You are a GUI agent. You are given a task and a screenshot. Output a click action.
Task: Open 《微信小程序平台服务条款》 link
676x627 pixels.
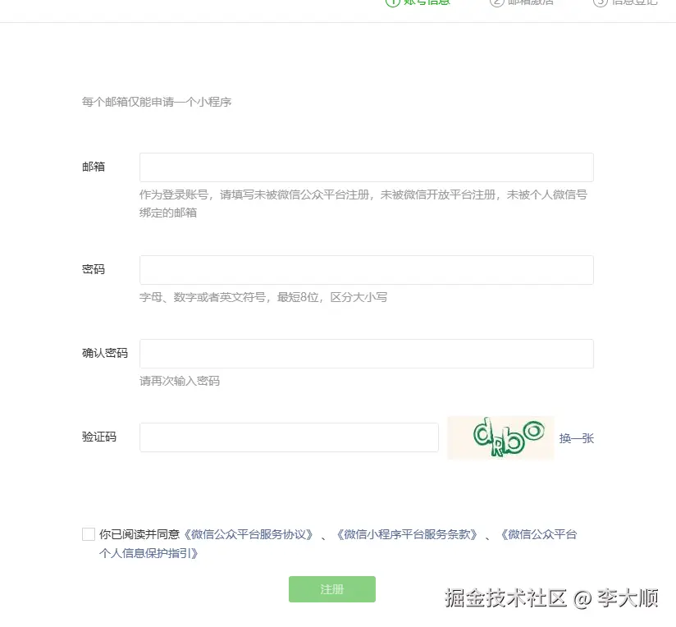pyautogui.click(x=407, y=535)
